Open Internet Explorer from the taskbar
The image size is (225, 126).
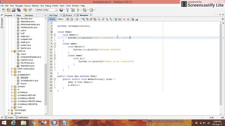click(13, 123)
